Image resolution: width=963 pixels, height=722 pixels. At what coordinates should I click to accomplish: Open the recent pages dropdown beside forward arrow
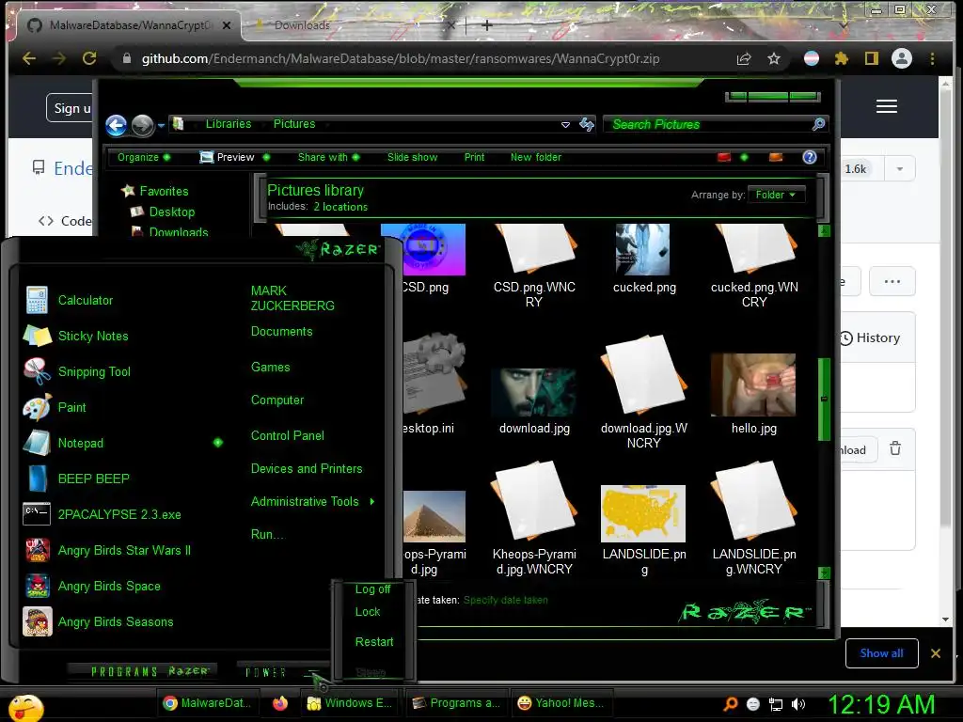[161, 125]
